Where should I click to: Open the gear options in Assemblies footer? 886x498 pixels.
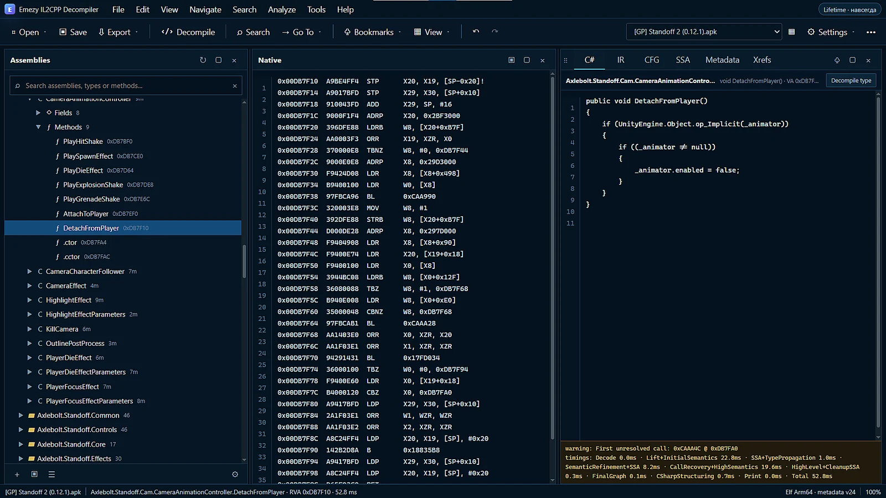pyautogui.click(x=235, y=474)
